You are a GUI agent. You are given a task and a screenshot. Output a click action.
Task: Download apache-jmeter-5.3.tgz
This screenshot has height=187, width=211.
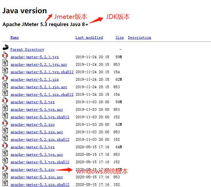click(x=32, y=147)
